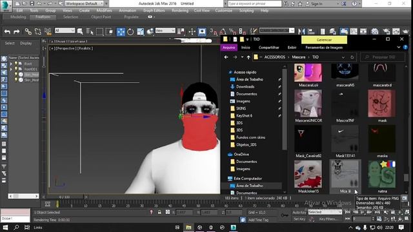Toggle visibility bulb of Root001 object
This screenshot has height=232, width=413.
point(16,69)
